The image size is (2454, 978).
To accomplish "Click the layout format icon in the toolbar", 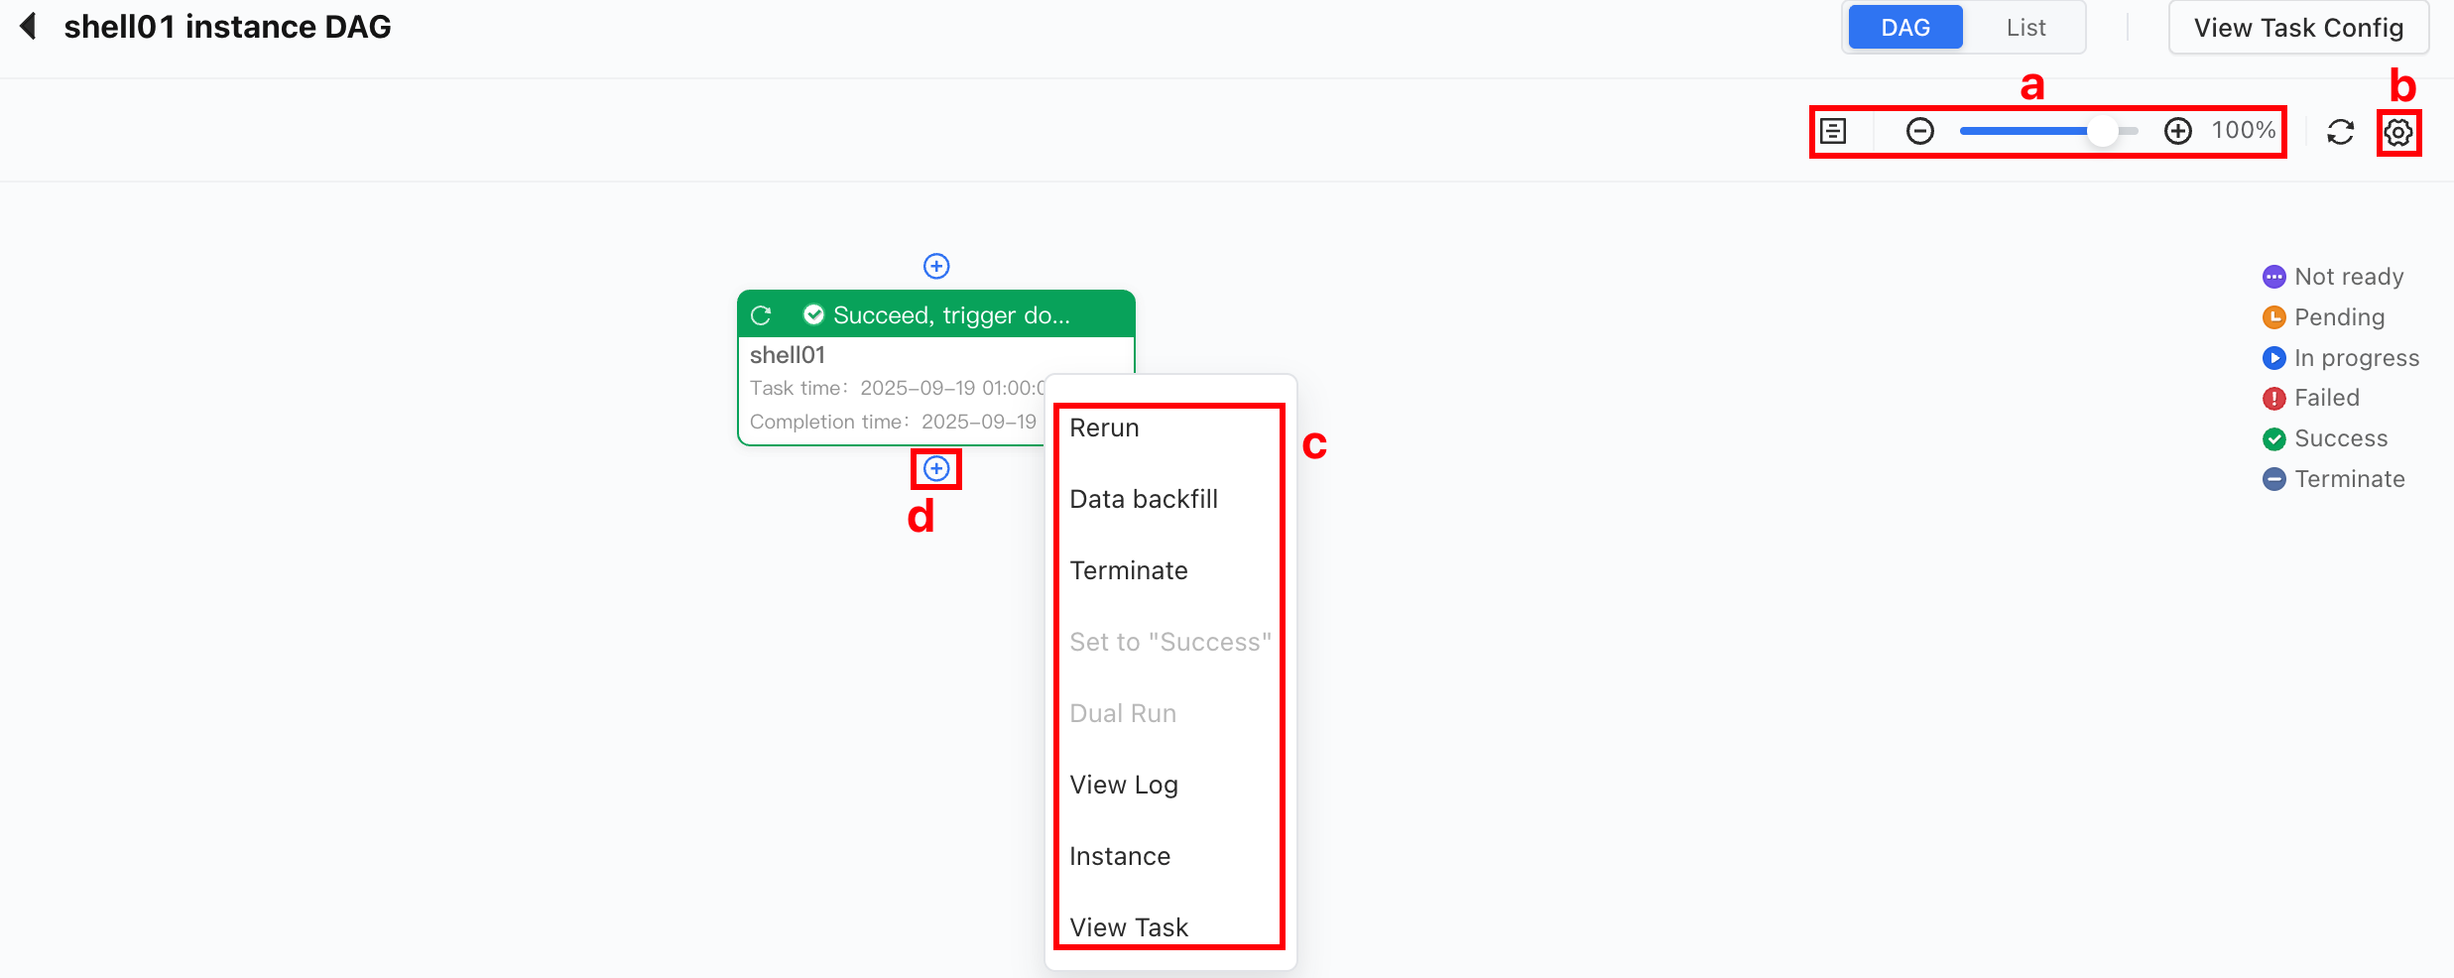I will coord(1833,131).
